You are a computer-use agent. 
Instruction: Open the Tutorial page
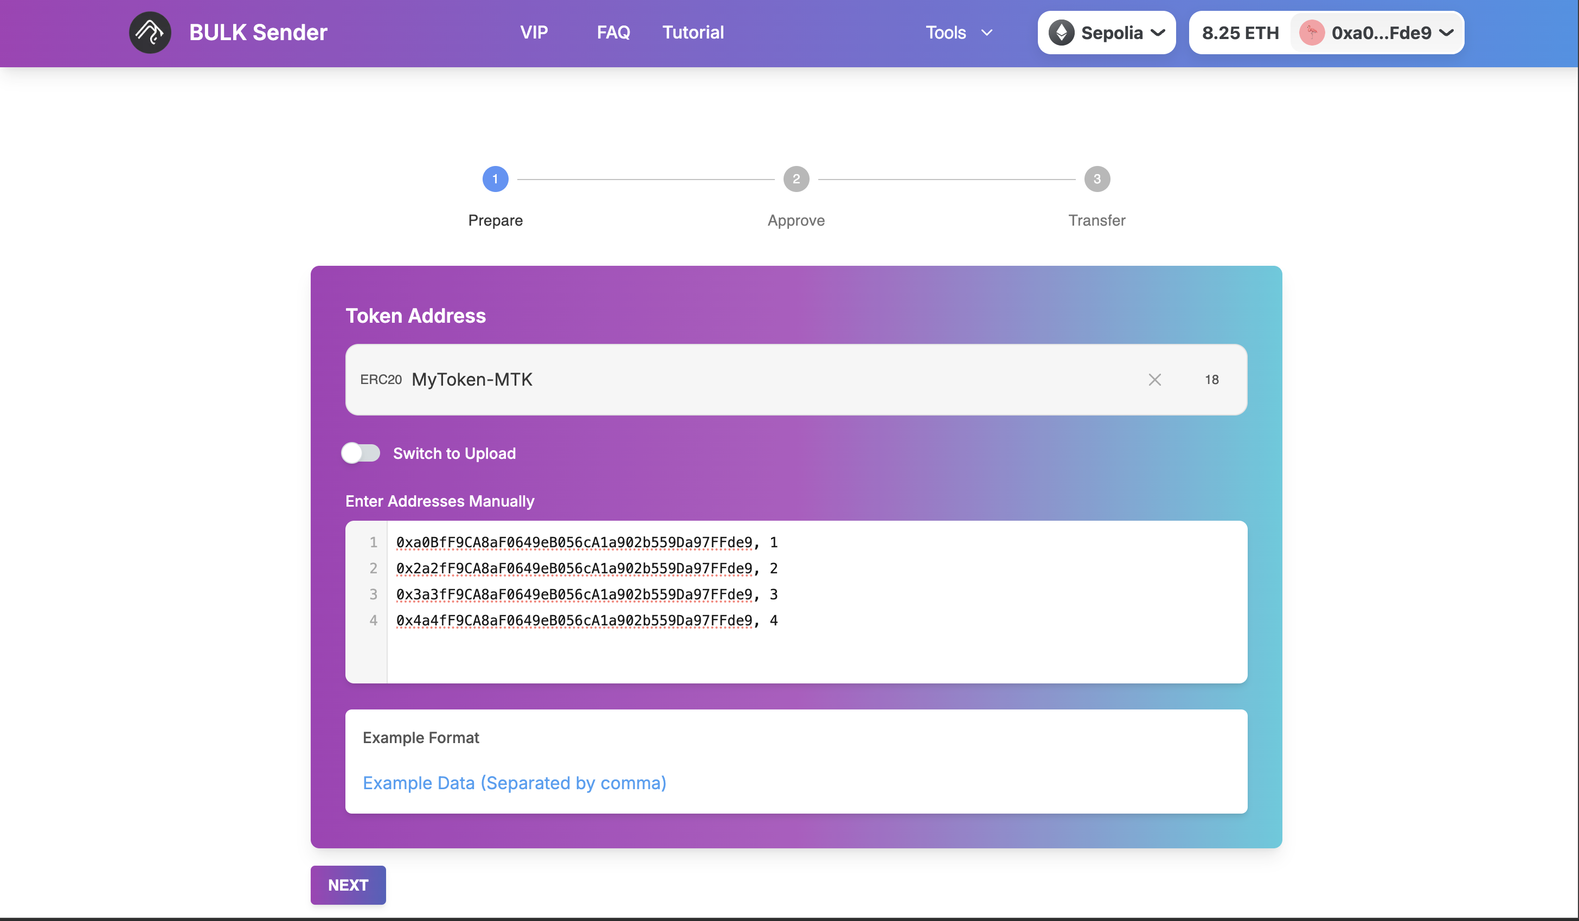(693, 32)
